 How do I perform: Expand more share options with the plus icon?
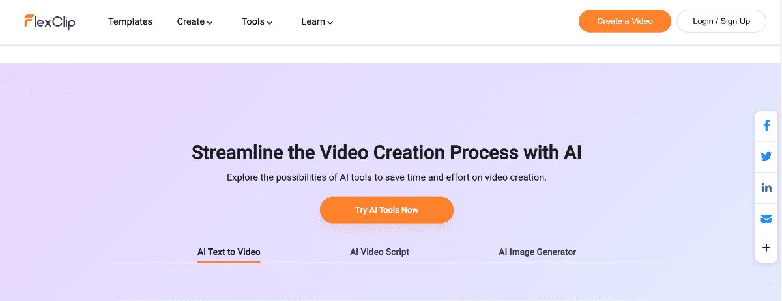(766, 248)
